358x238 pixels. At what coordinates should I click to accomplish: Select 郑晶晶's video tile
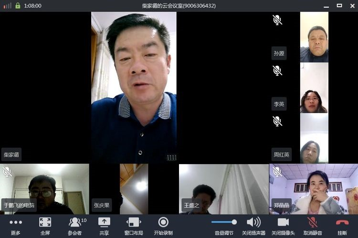tap(313, 189)
